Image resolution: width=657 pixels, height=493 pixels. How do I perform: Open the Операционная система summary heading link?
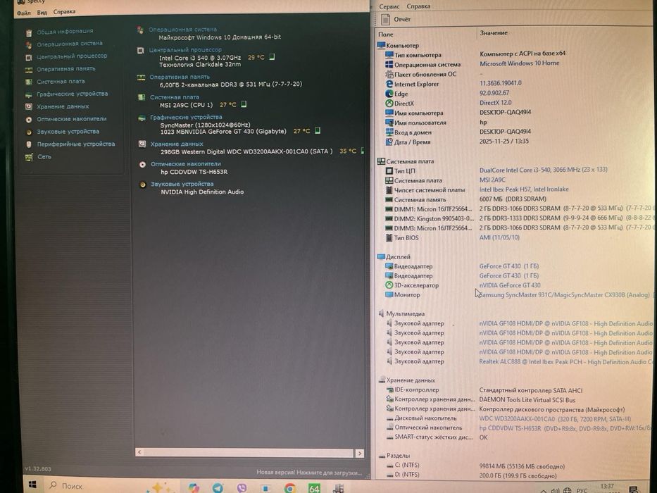pos(182,30)
